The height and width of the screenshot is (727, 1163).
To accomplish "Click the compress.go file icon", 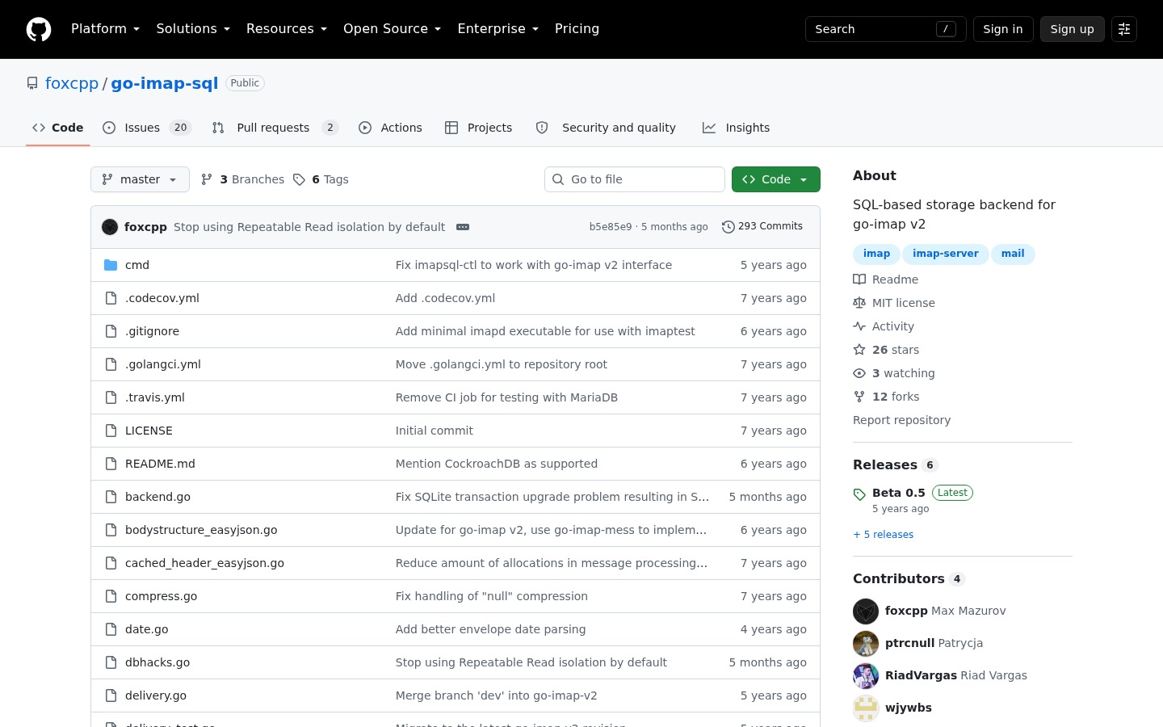I will pyautogui.click(x=111, y=596).
